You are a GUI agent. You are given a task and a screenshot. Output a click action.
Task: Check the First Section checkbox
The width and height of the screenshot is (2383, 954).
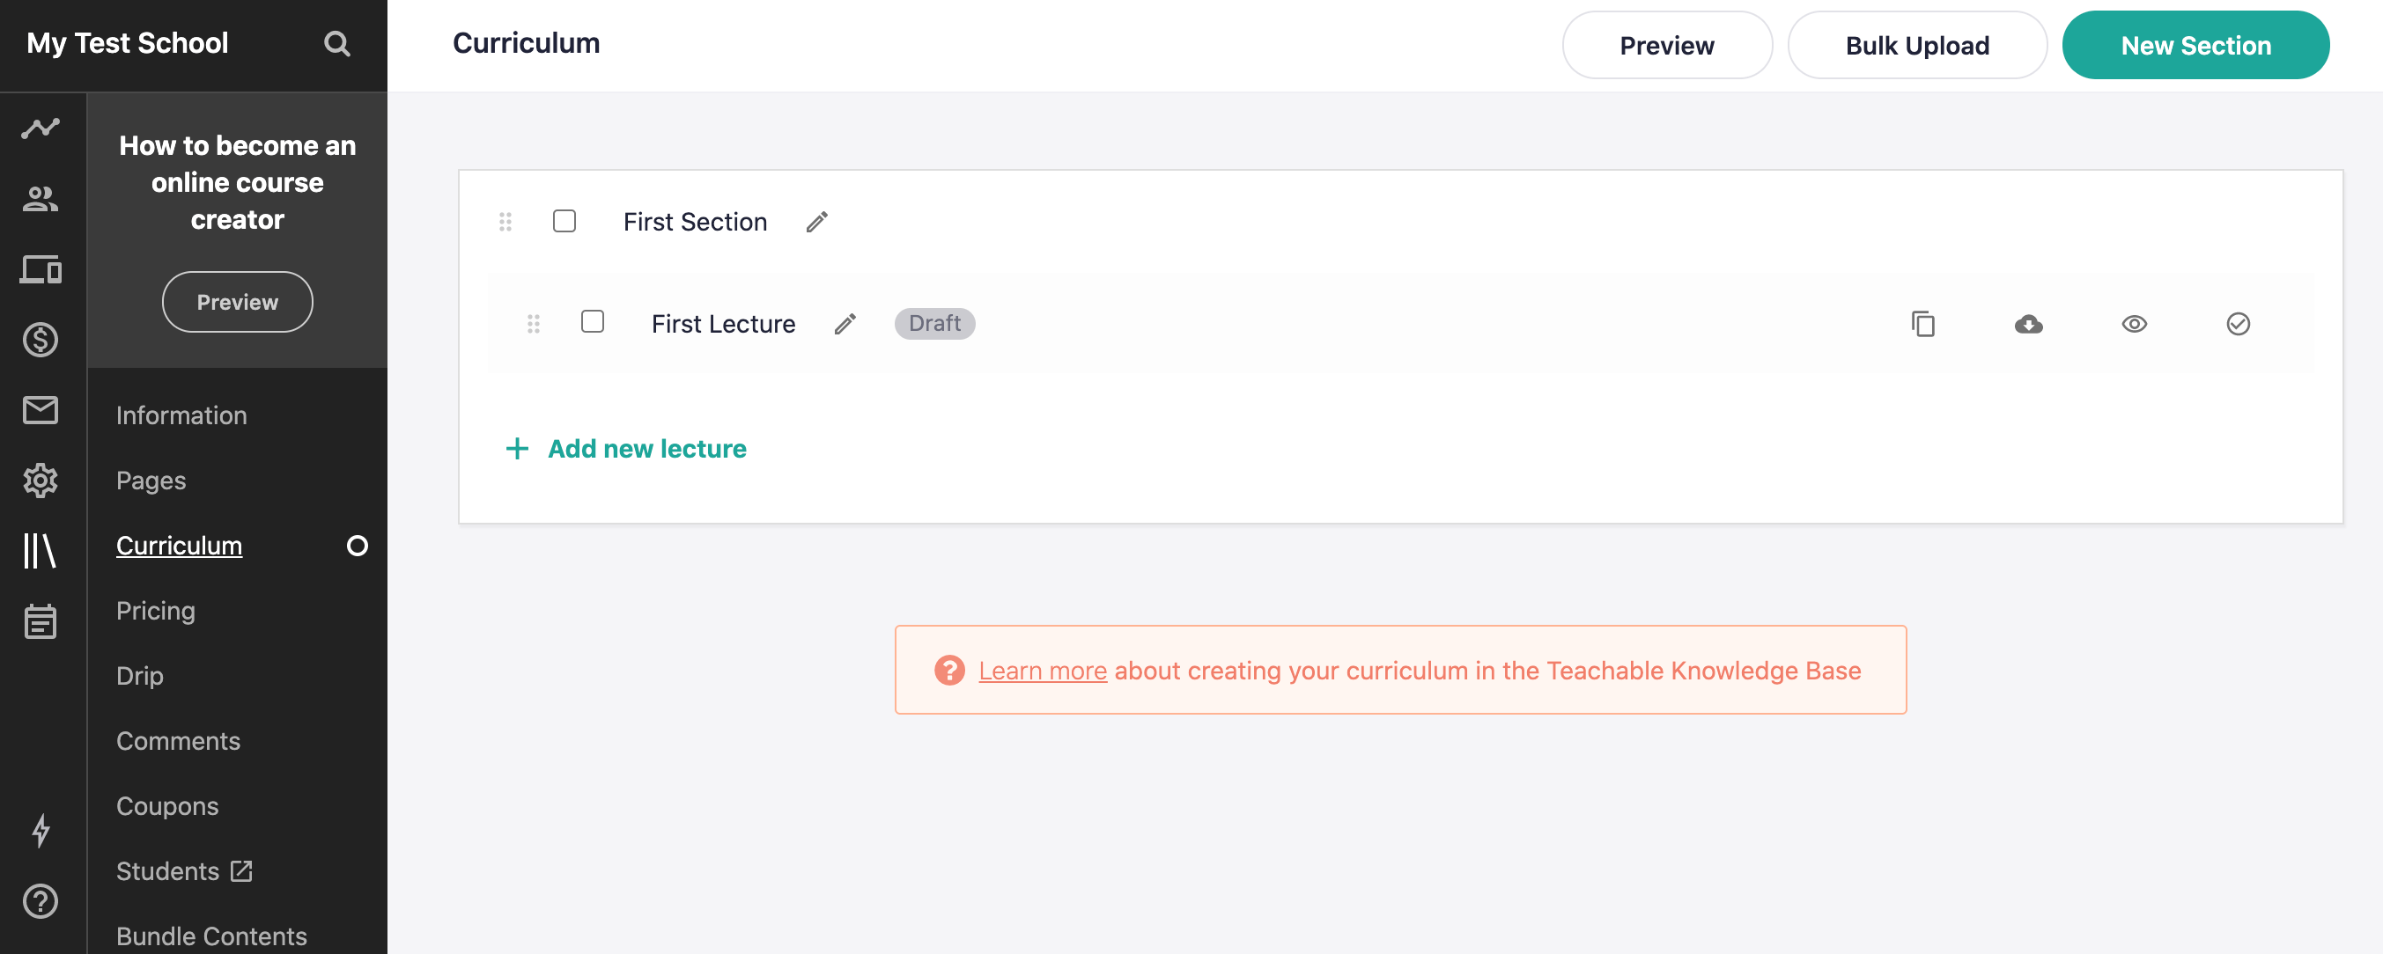pyautogui.click(x=564, y=221)
